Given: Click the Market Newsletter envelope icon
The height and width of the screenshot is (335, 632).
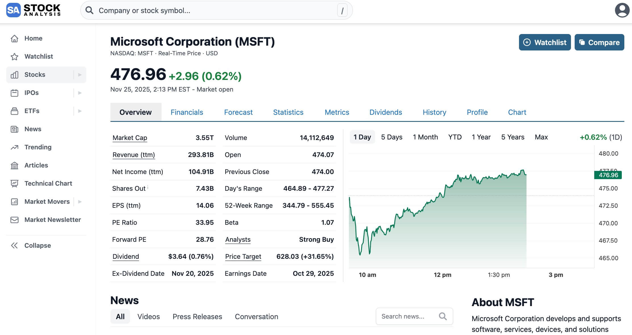Looking at the screenshot, I should tap(15, 220).
